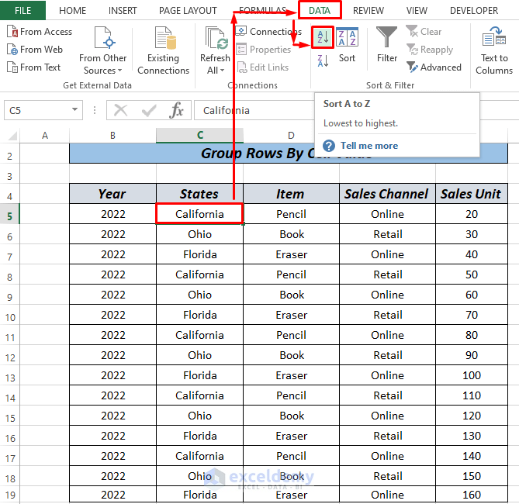Select the Eraser cell in row 10

coord(291,315)
